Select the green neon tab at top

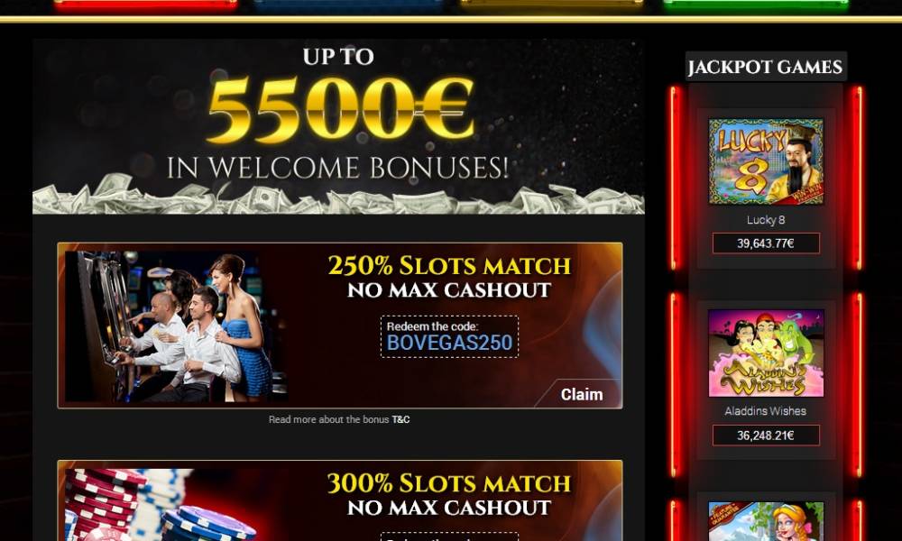(x=755, y=4)
